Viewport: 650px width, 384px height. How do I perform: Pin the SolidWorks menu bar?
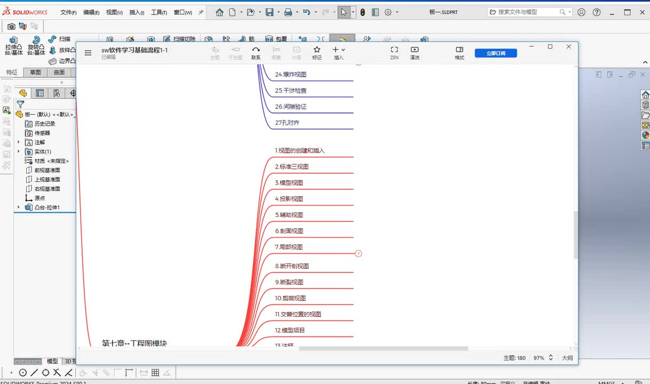pos(201,12)
